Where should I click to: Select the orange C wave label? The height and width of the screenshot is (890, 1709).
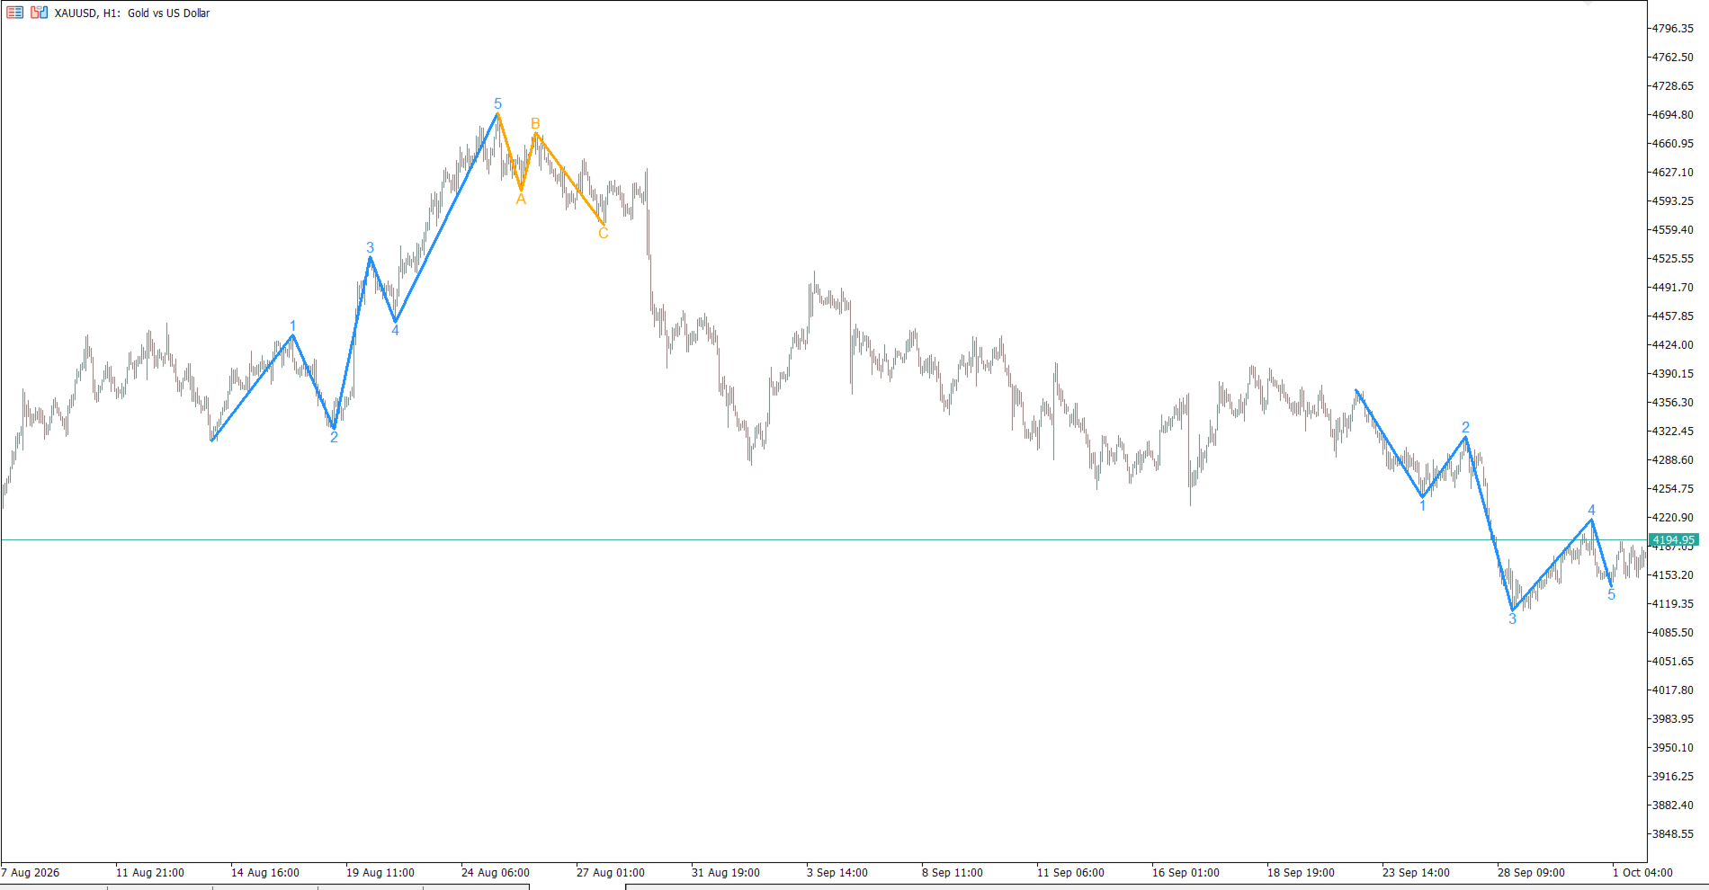pyautogui.click(x=603, y=234)
